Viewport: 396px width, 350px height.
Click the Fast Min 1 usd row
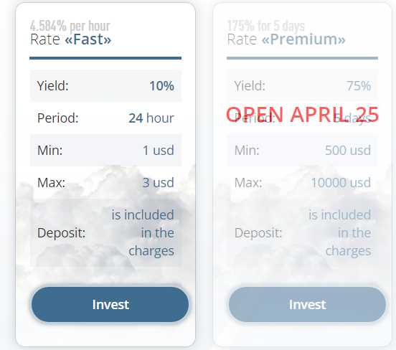coord(105,150)
